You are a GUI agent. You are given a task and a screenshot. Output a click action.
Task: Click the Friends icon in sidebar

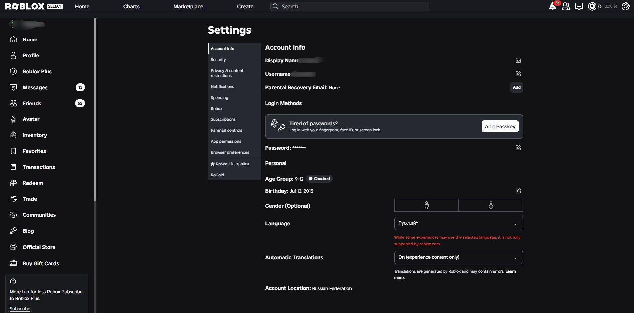point(13,103)
